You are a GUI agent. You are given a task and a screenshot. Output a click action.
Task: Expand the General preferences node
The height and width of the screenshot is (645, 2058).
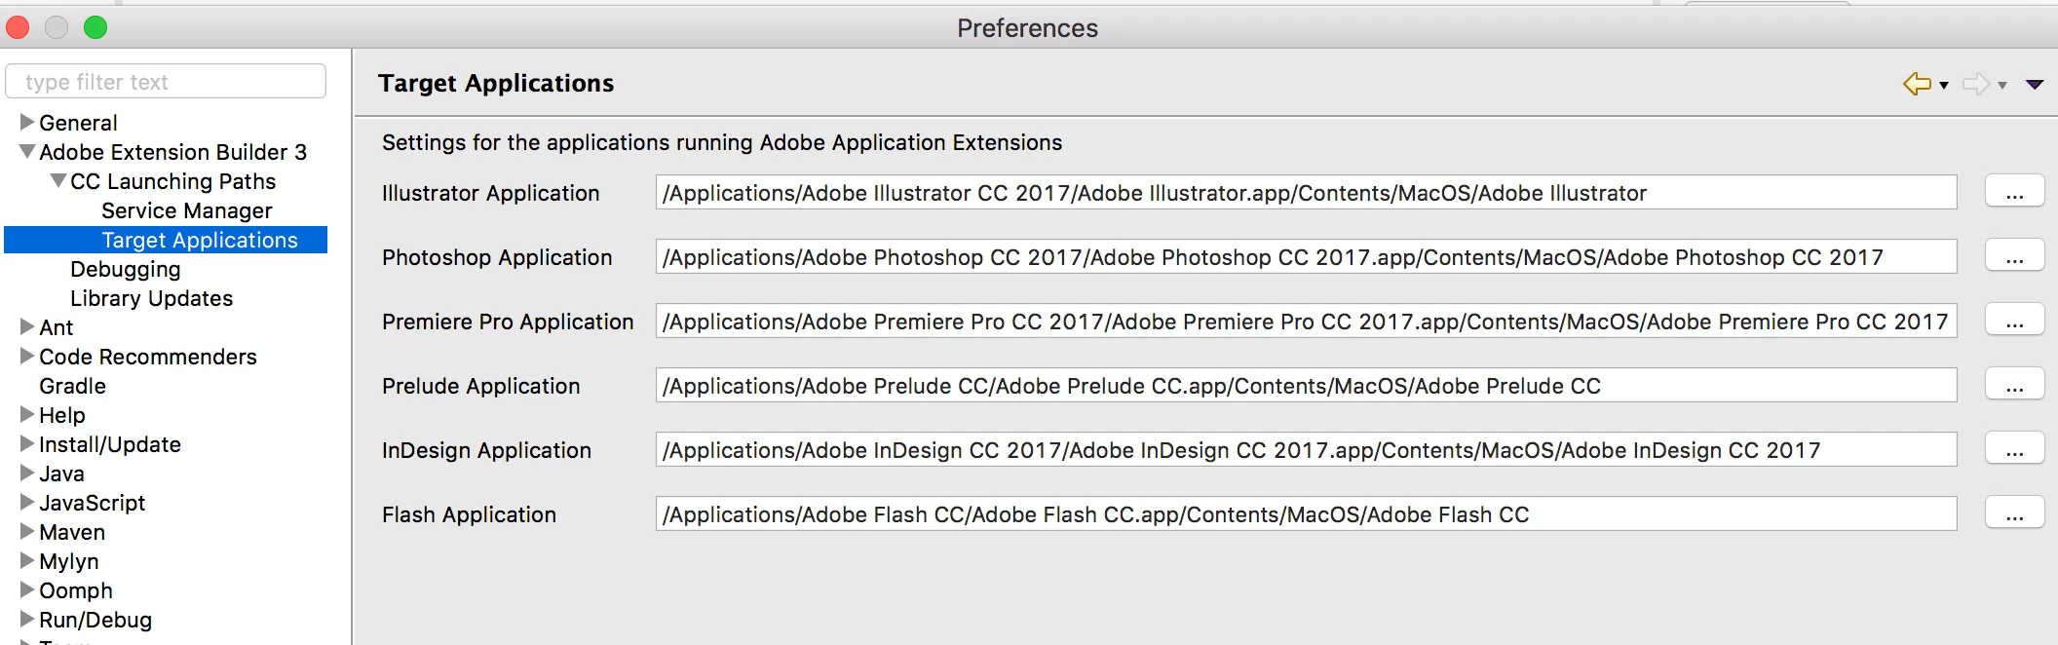point(27,122)
